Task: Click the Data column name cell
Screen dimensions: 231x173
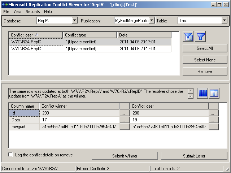Action: pyautogui.click(x=24, y=120)
